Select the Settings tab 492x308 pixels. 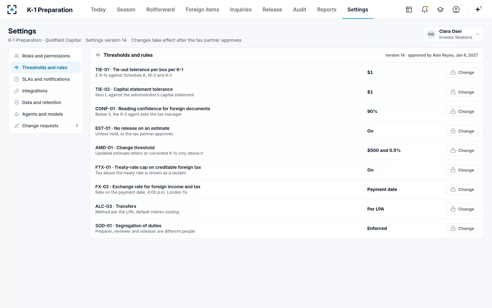click(358, 10)
